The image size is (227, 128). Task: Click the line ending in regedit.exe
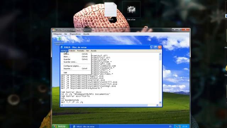click(82, 76)
